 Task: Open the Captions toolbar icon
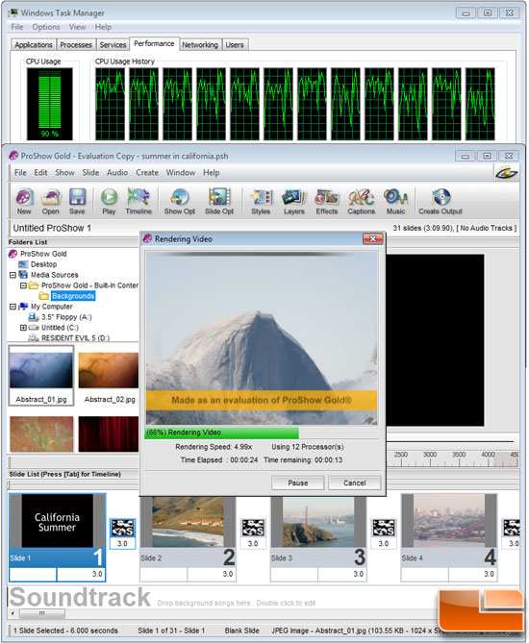pyautogui.click(x=361, y=201)
